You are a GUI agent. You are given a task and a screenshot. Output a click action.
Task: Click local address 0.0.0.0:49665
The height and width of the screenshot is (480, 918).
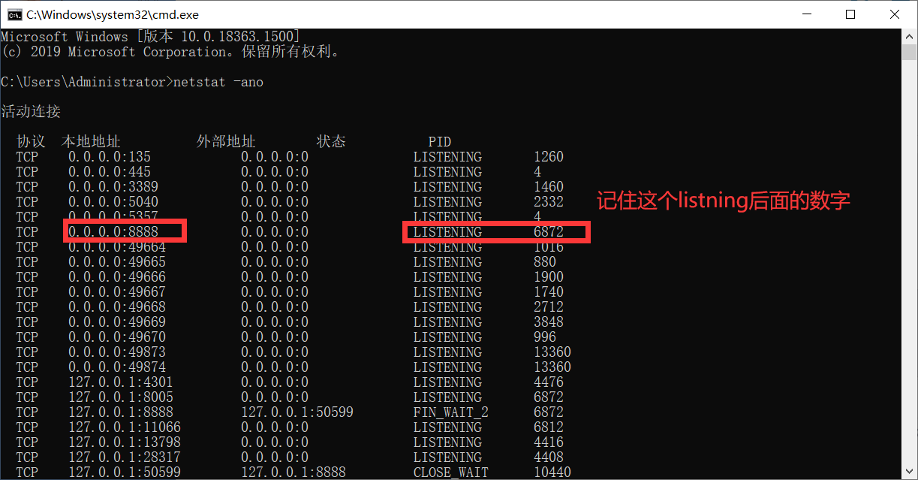click(117, 262)
